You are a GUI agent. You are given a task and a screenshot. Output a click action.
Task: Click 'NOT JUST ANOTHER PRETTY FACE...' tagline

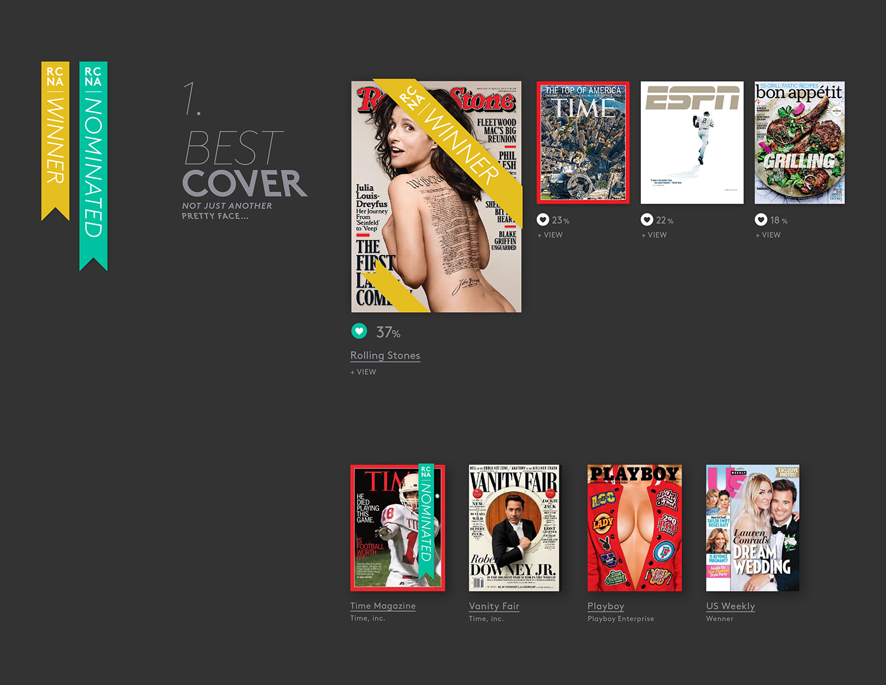[227, 211]
